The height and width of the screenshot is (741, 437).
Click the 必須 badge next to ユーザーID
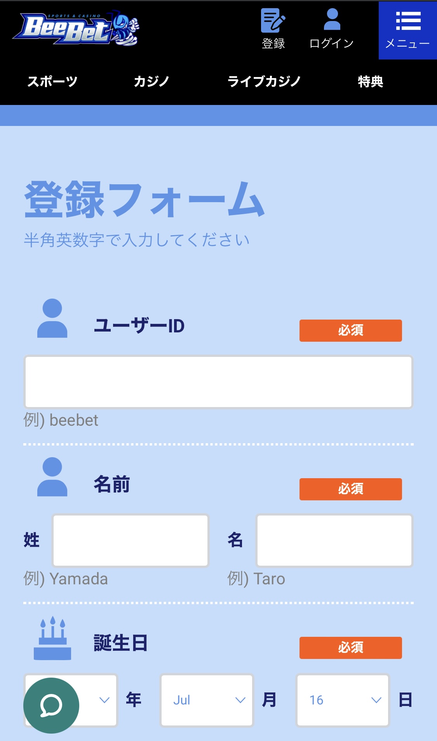[x=350, y=330]
